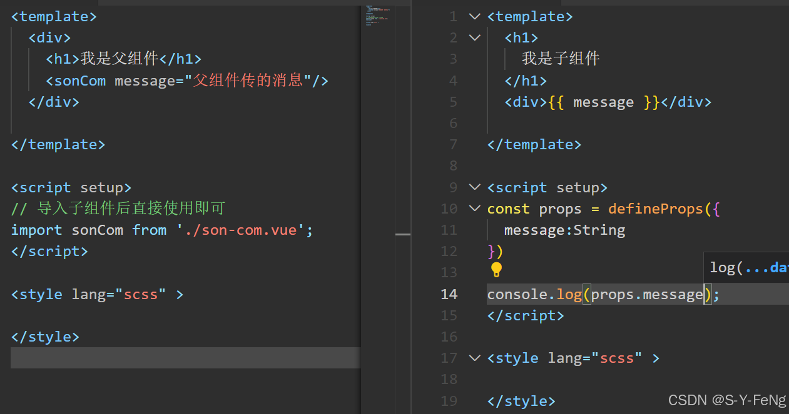Screen dimensions: 789x414
Task: Click line number 19 in the gutter
Action: pos(449,401)
